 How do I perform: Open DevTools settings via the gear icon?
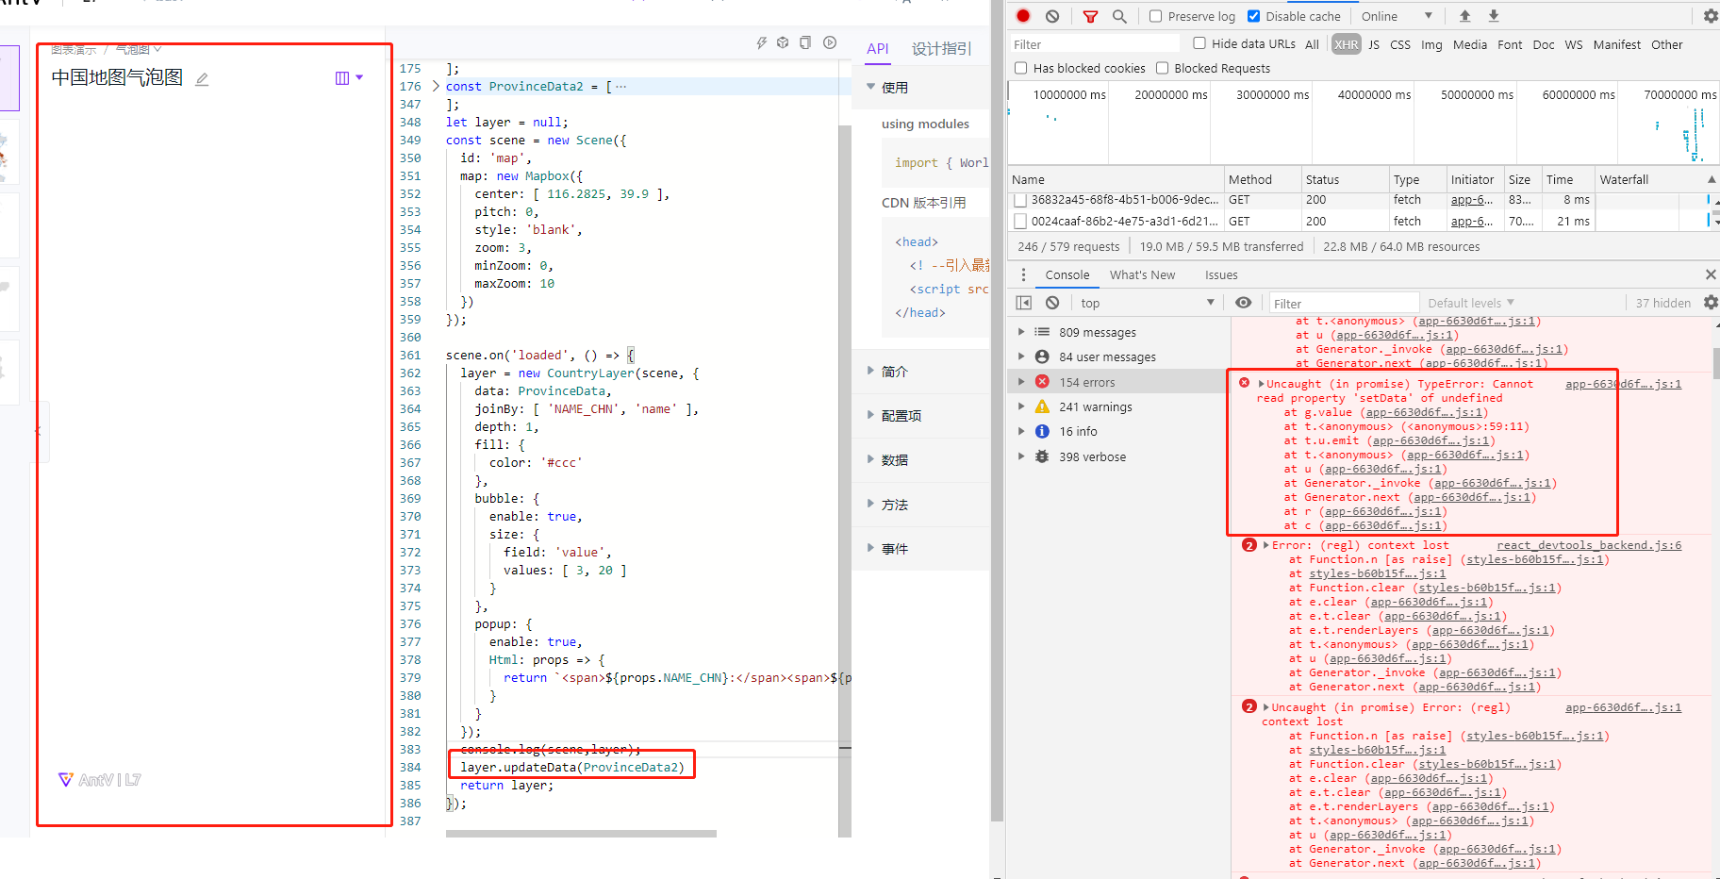pos(1710,16)
